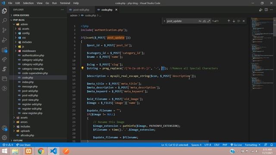Open File Explorer from the taskbar

[x=15, y=151]
